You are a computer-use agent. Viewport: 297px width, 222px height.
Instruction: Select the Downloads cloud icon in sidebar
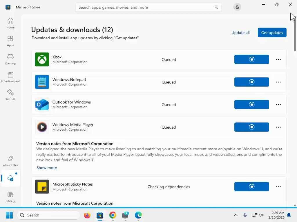(x=10, y=178)
